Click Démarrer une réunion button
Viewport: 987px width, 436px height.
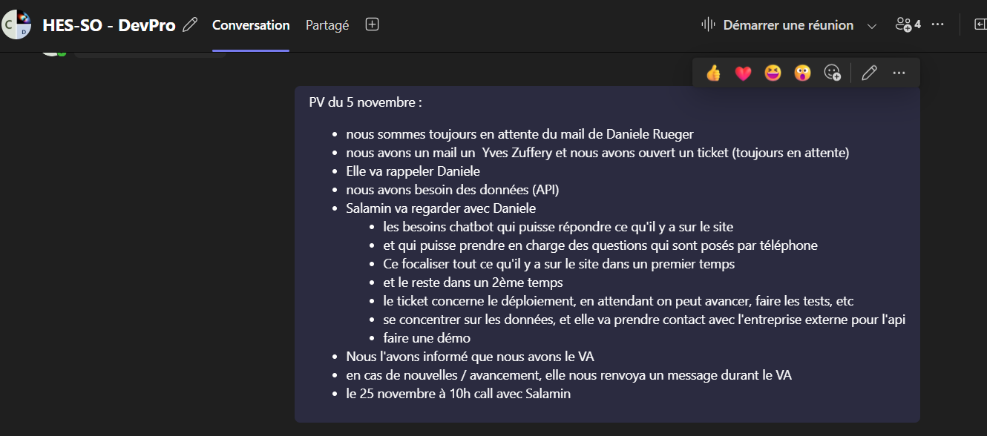[x=788, y=25]
